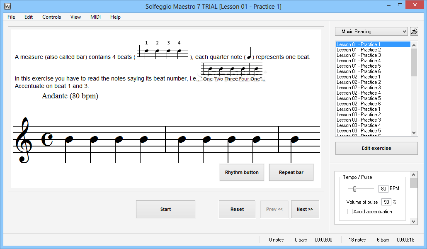Select Lesson 02 - Practice 3
427x249 pixels.
[373, 88]
